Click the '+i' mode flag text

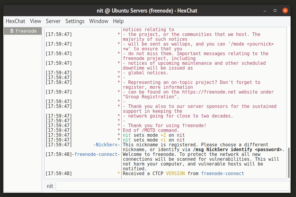(x=163, y=140)
